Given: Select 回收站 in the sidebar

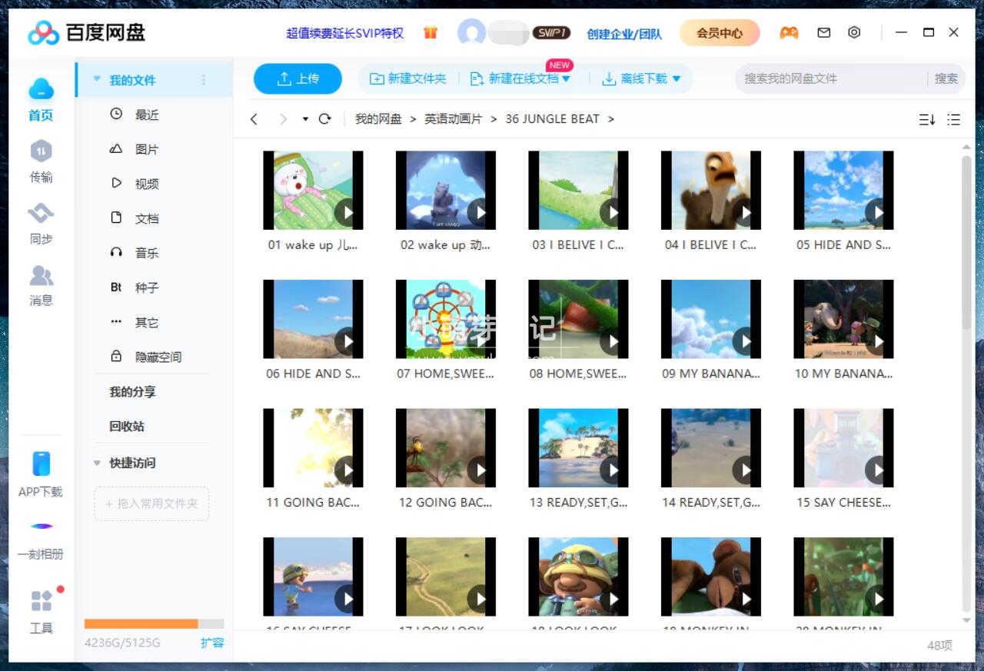Looking at the screenshot, I should tap(127, 427).
